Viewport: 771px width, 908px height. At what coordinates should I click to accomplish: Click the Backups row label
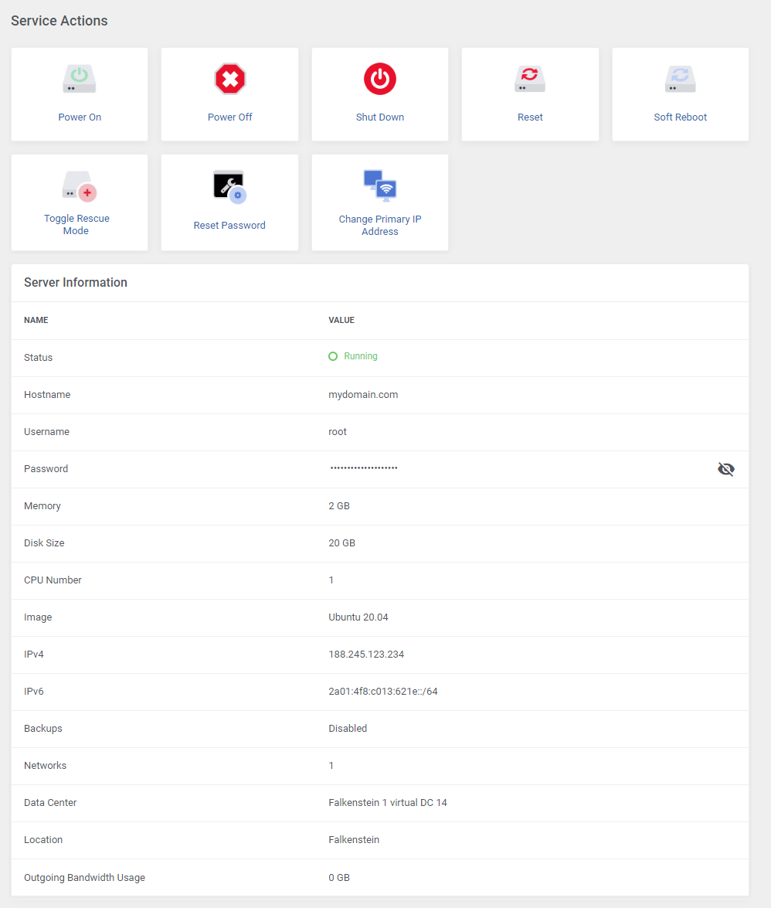pyautogui.click(x=42, y=728)
